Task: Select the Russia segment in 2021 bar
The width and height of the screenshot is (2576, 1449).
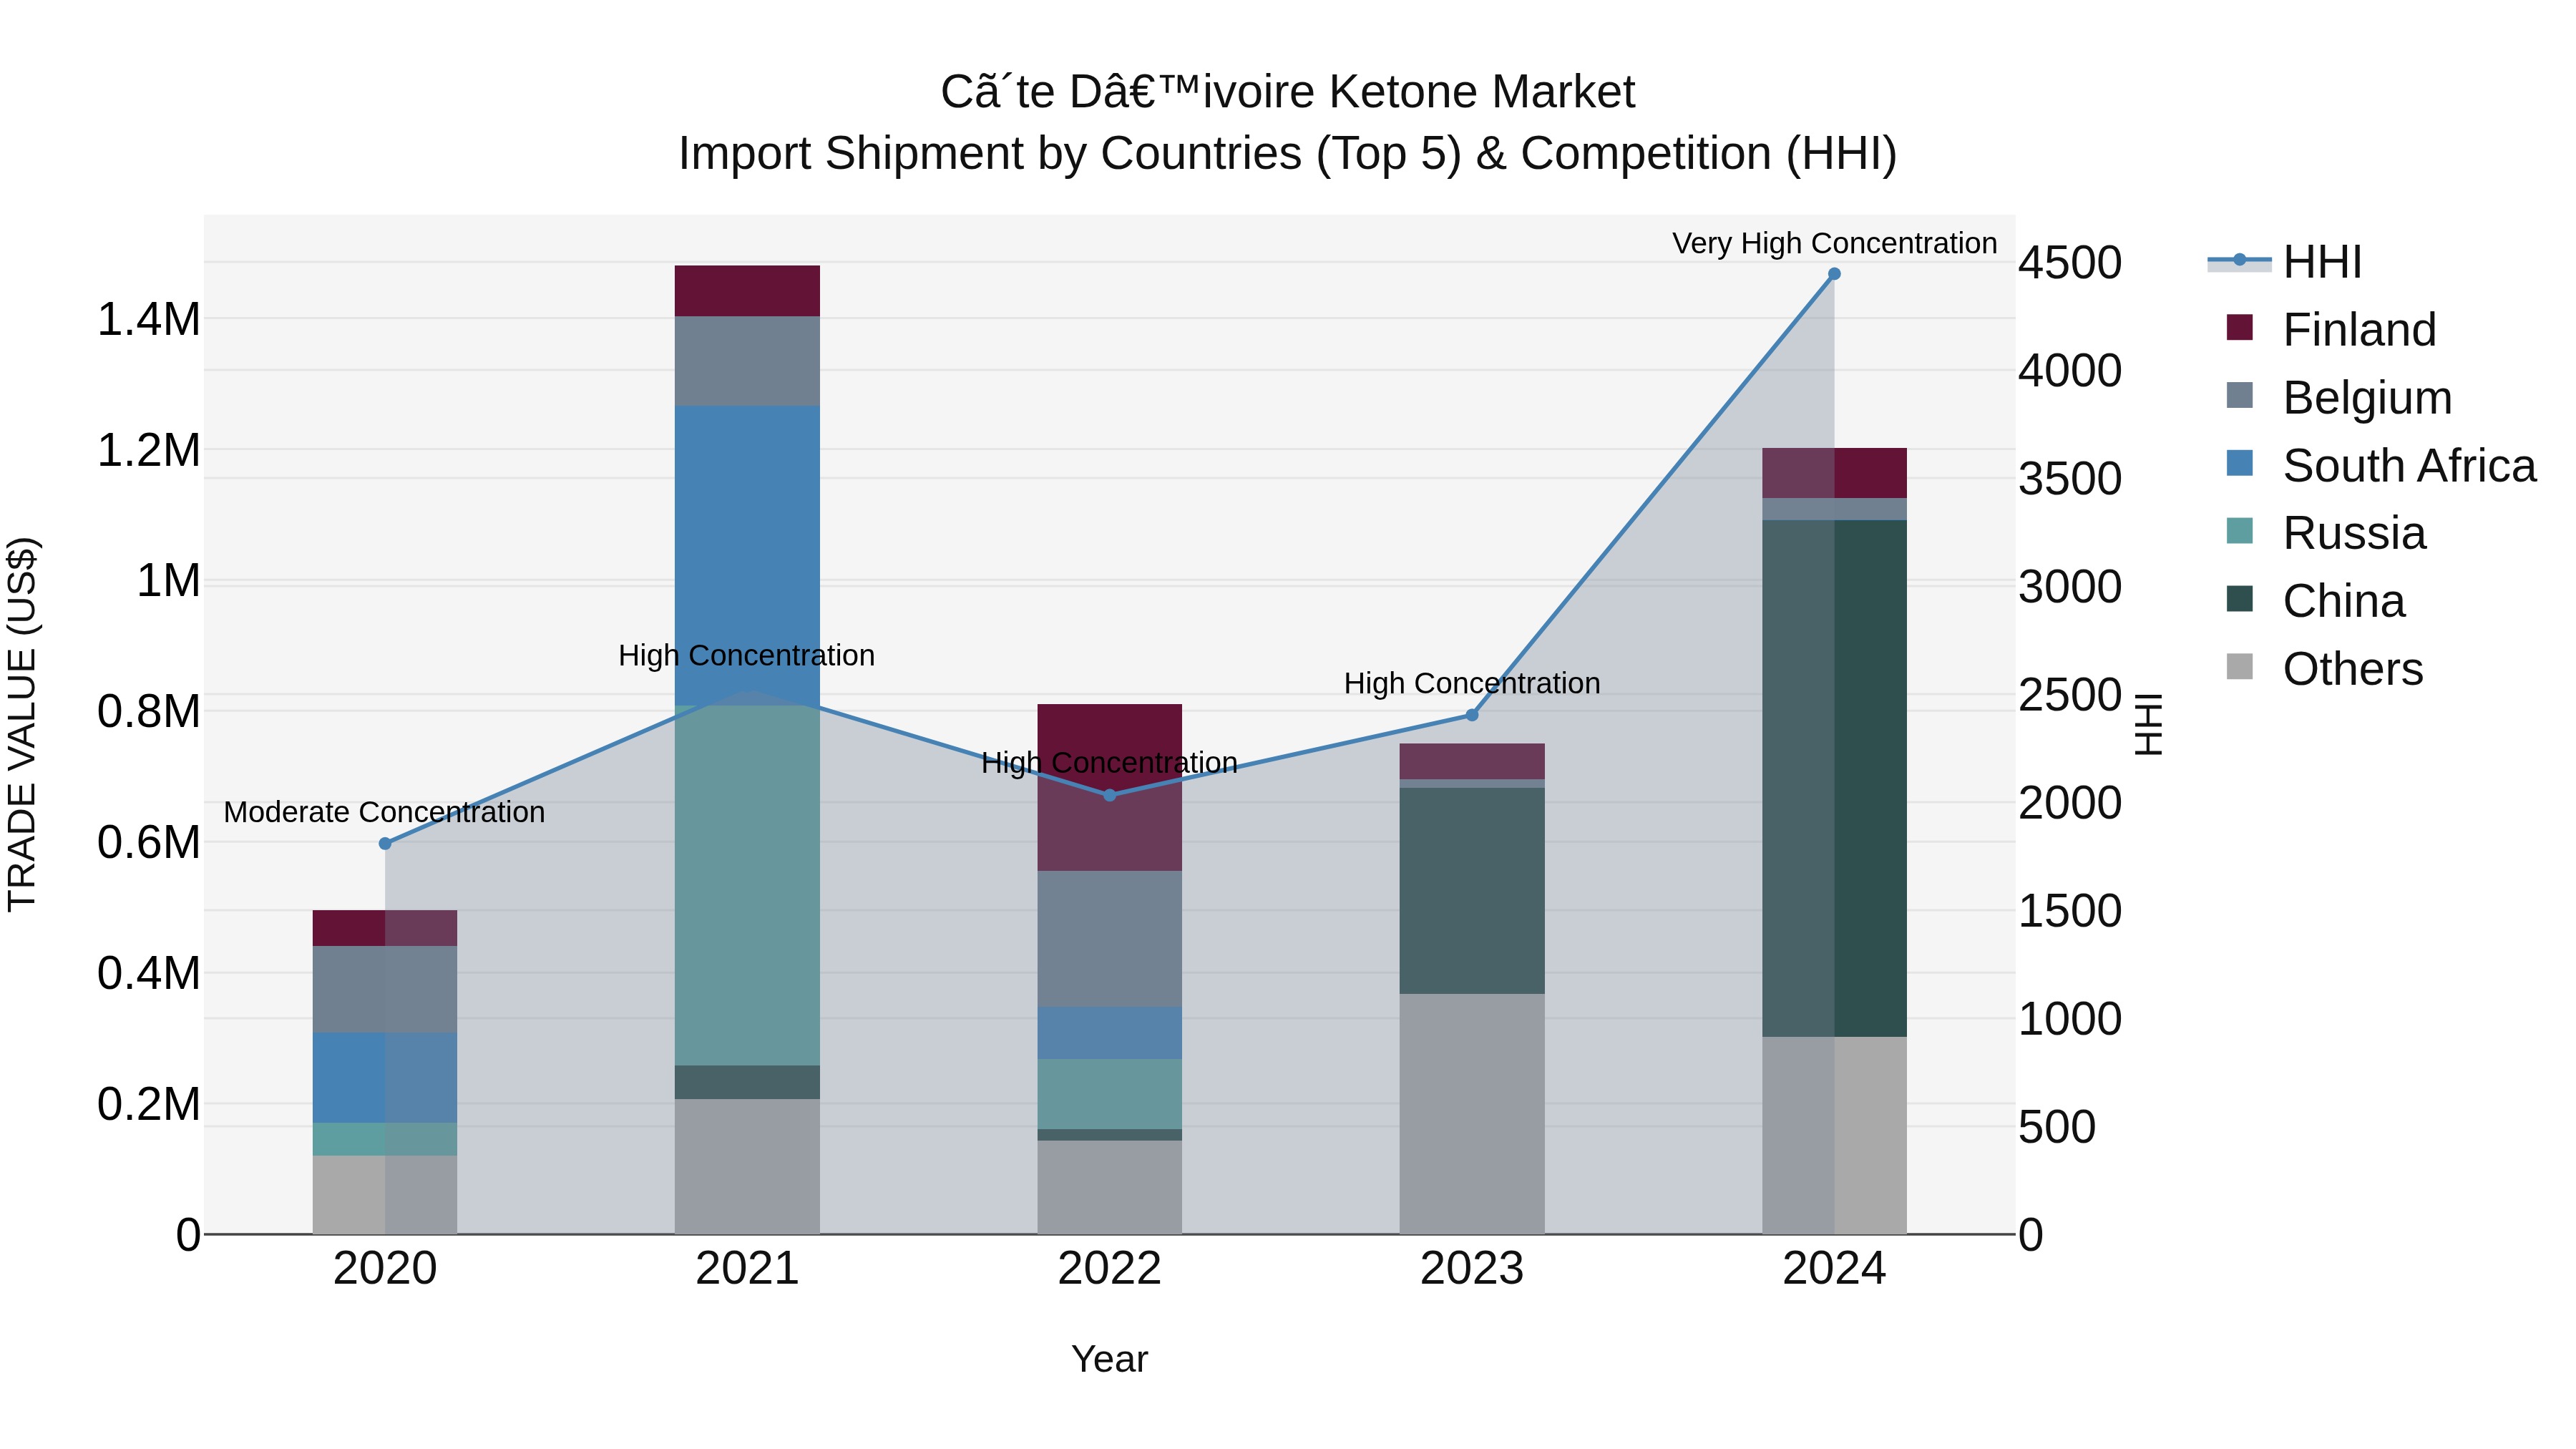Action: (747, 886)
